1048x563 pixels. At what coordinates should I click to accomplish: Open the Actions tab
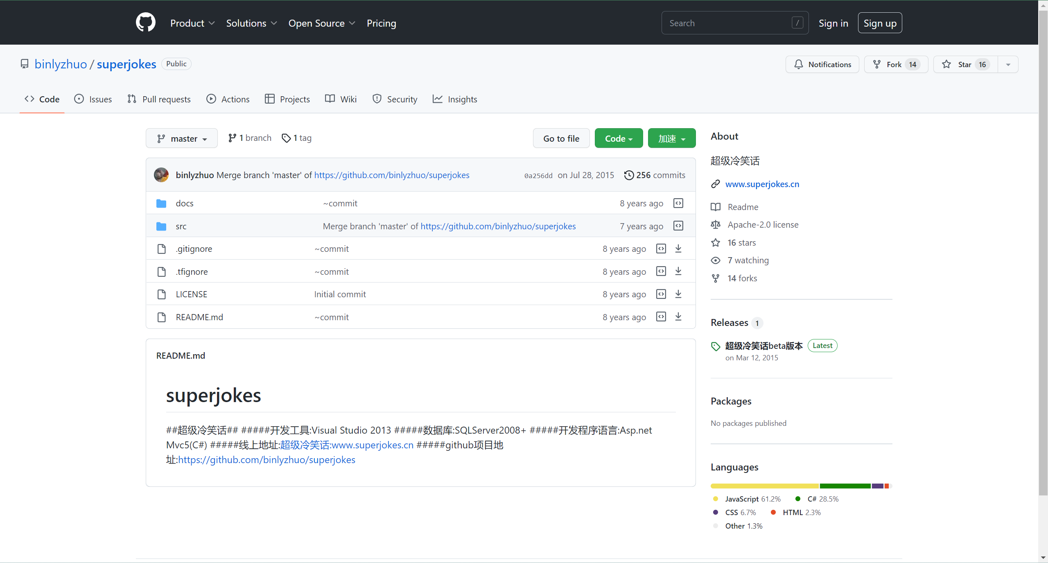point(228,99)
